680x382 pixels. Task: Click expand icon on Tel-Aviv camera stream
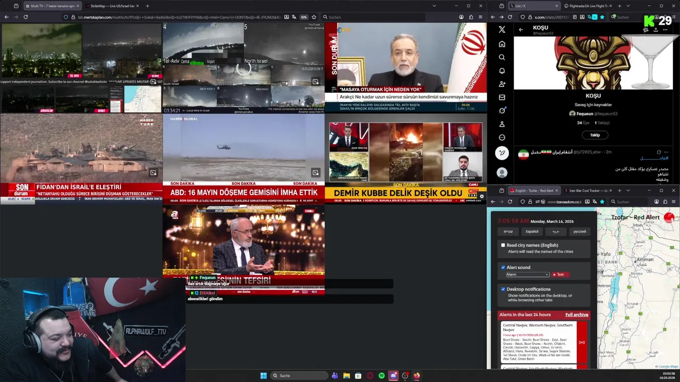tap(315, 82)
